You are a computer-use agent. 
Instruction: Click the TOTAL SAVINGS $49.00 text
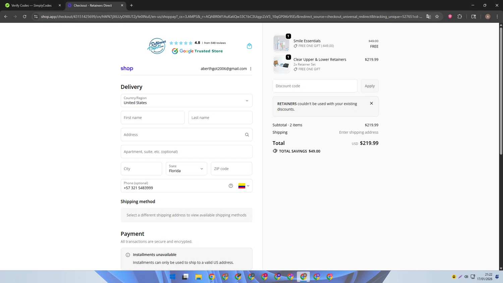pos(299,151)
